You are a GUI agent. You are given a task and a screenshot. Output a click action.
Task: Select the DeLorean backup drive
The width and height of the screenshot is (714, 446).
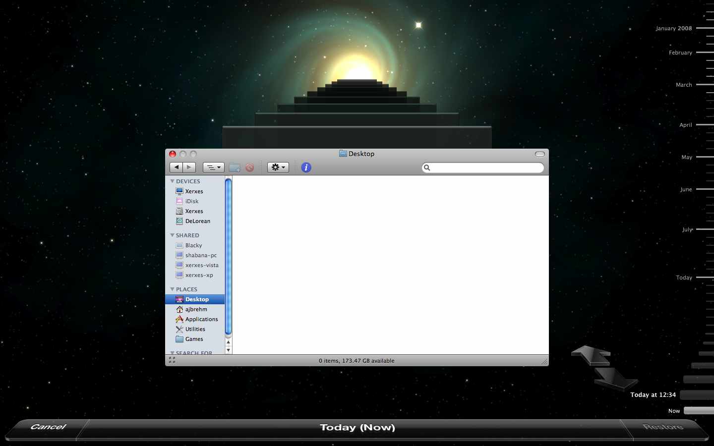pos(198,221)
